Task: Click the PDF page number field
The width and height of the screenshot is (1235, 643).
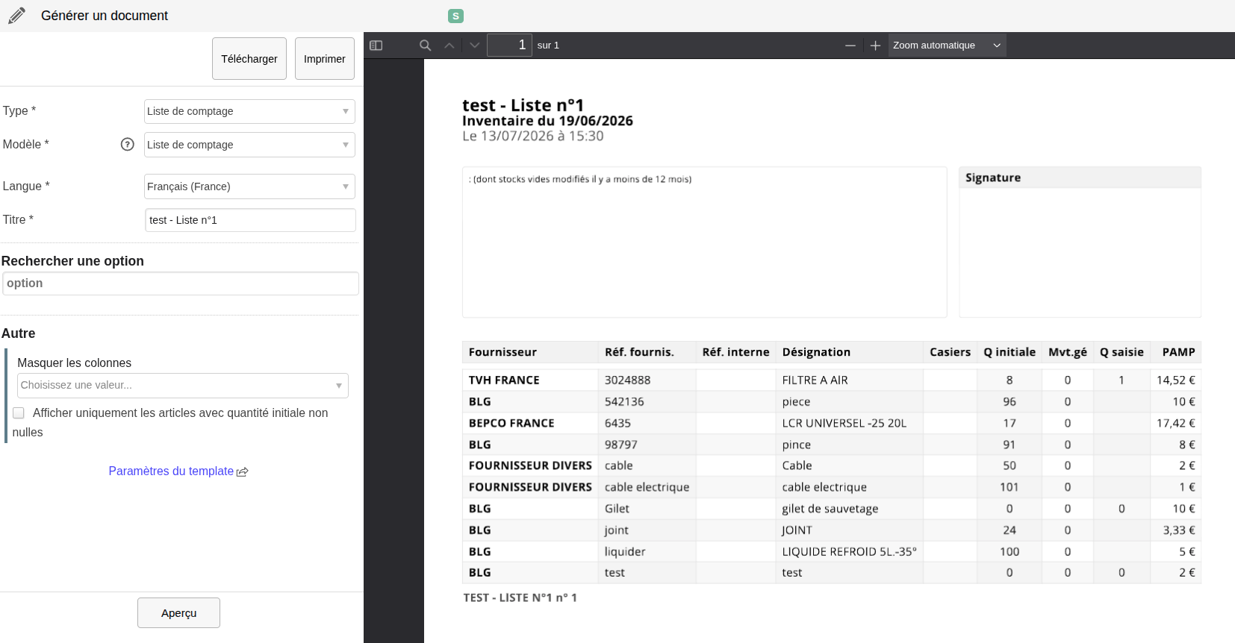Action: [509, 46]
